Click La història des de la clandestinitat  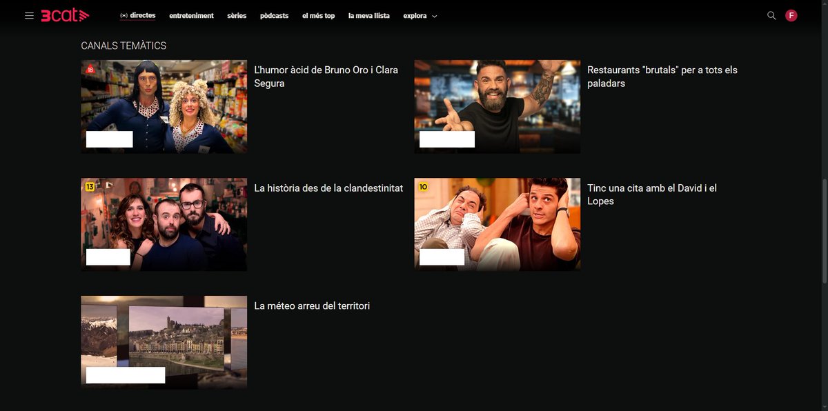click(328, 188)
